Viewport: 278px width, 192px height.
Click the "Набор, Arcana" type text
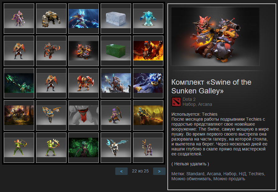(197, 104)
